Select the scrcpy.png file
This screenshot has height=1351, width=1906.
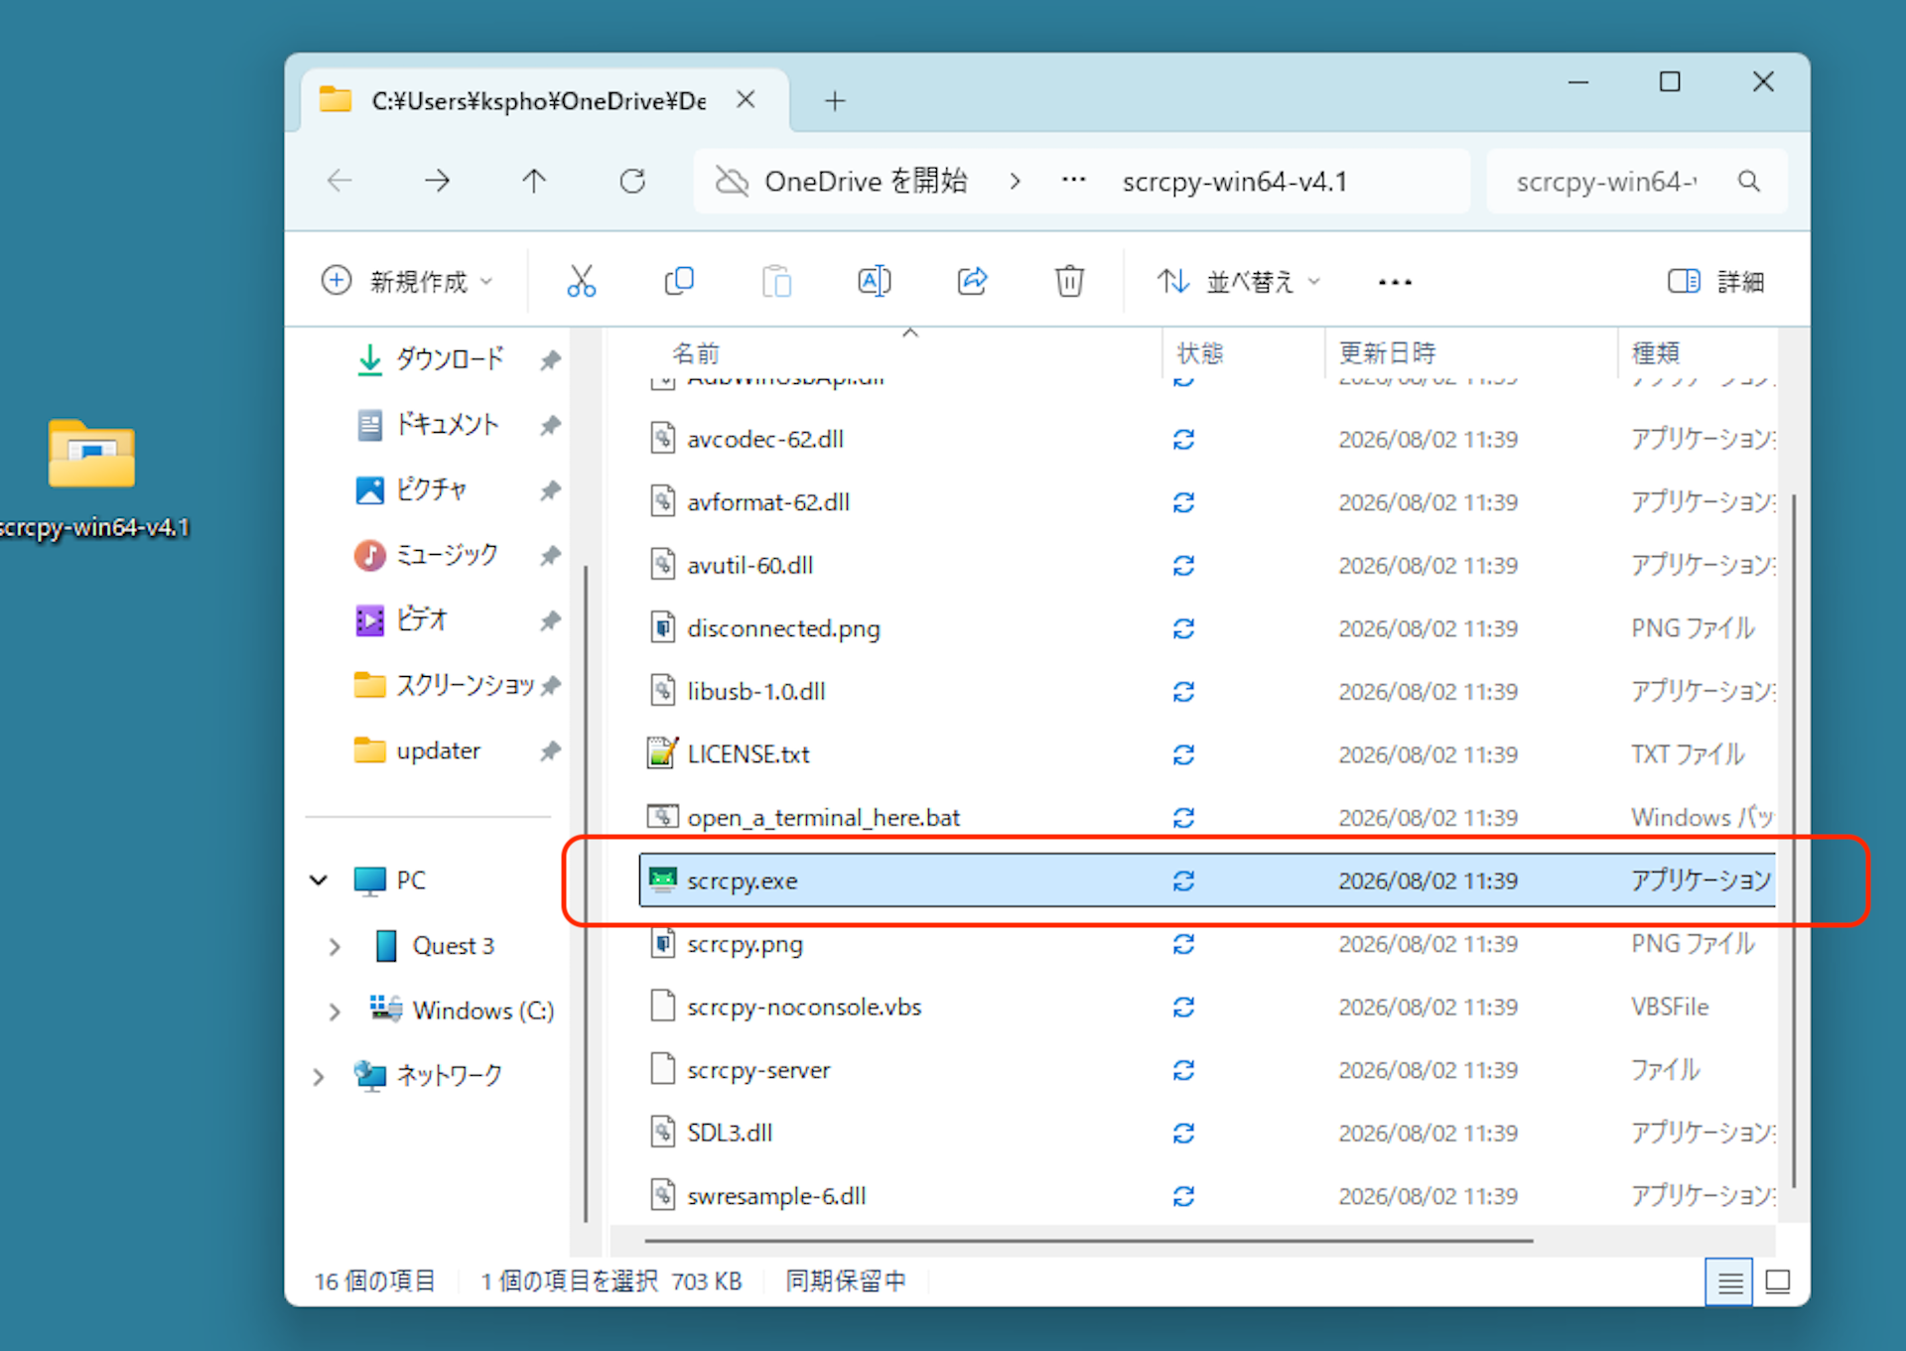coord(745,943)
